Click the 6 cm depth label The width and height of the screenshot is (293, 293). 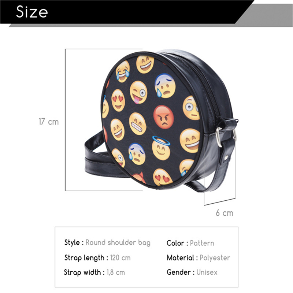225,213
